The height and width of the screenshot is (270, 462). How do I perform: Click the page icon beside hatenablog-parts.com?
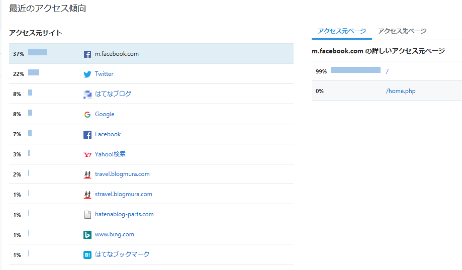(x=87, y=215)
